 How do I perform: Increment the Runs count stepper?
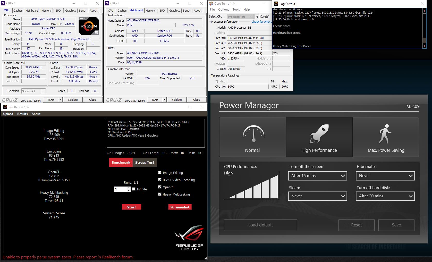(129, 188)
